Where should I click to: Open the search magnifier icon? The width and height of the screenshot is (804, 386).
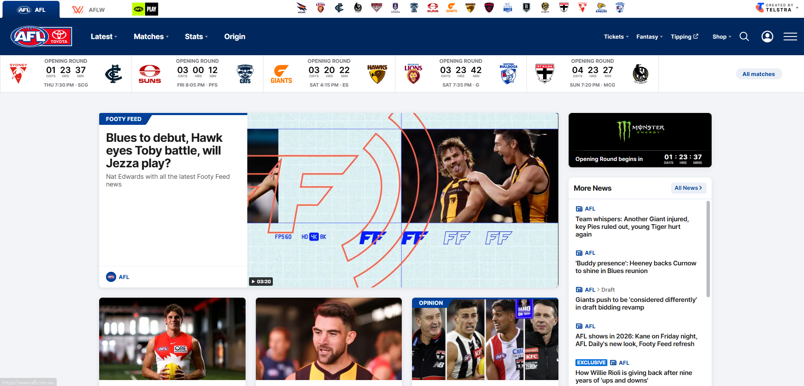[744, 37]
